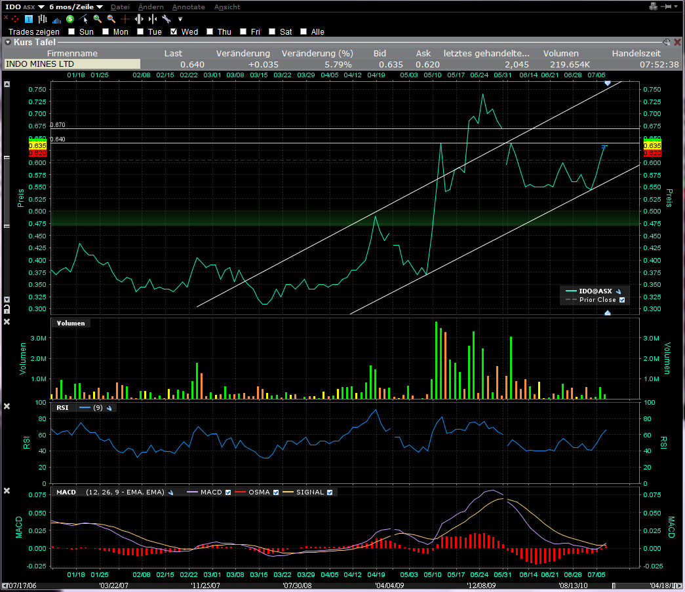Image resolution: width=685 pixels, height=592 pixels.
Task: Select the trendline drawing cursor tool
Action: [x=84, y=19]
